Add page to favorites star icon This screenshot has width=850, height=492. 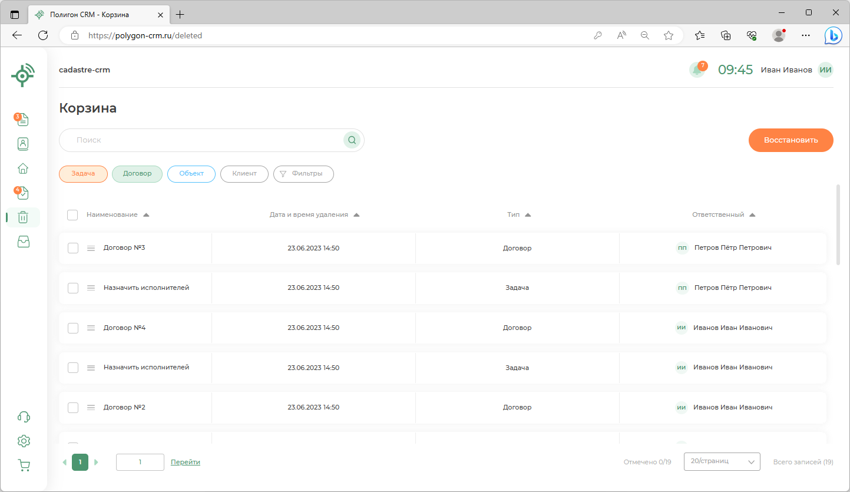coord(669,35)
